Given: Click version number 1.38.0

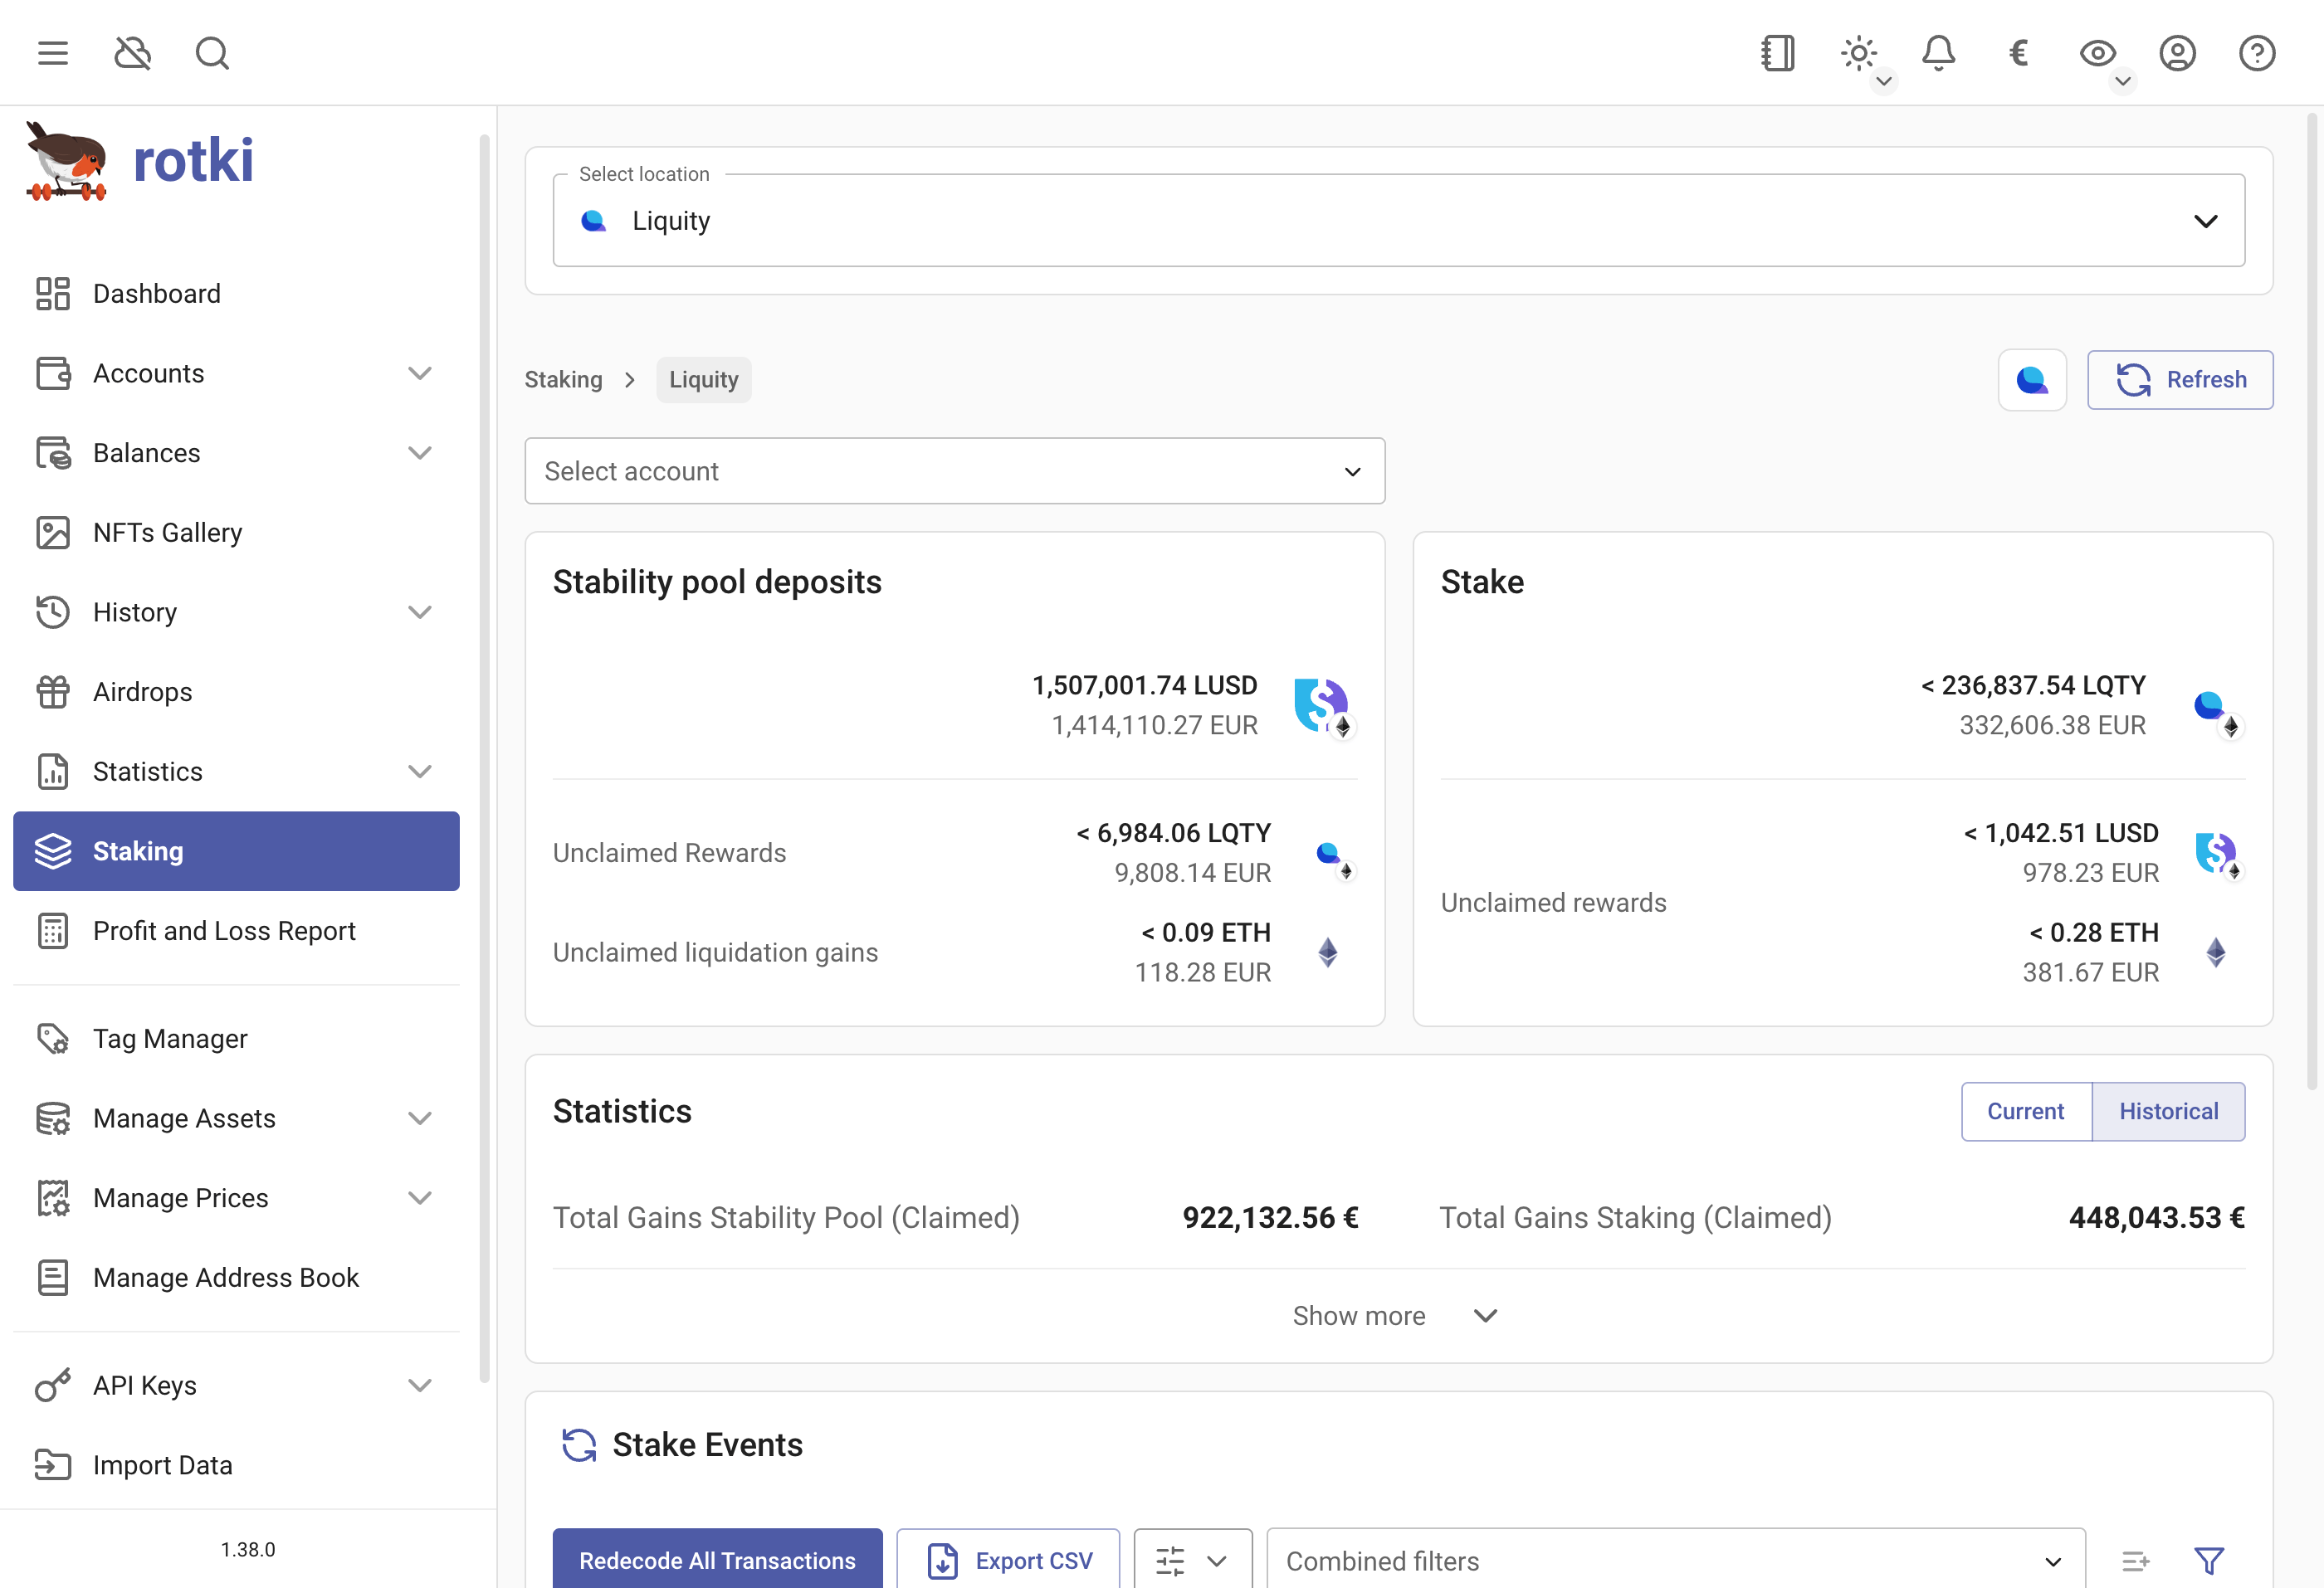Looking at the screenshot, I should 248,1549.
